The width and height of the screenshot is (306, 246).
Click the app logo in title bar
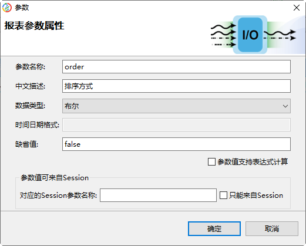pyautogui.click(x=7, y=8)
